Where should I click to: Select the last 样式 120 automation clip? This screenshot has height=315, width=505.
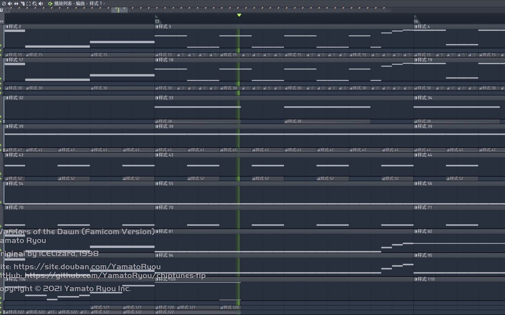[230, 307]
